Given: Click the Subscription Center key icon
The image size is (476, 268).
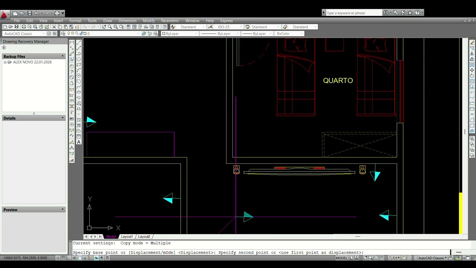Looking at the screenshot, I should (396, 13).
